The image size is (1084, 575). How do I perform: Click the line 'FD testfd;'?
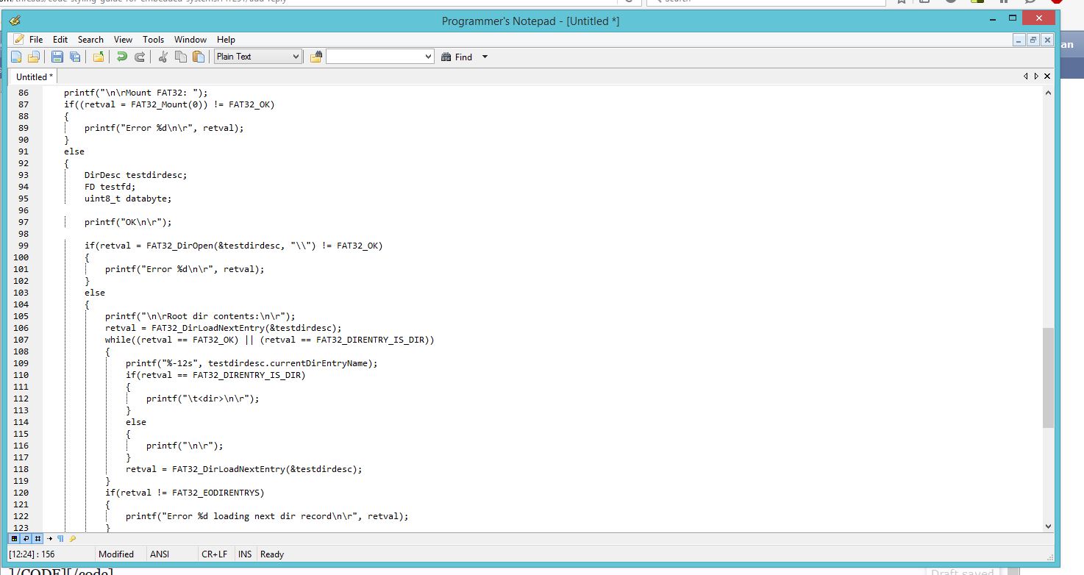pyautogui.click(x=110, y=187)
